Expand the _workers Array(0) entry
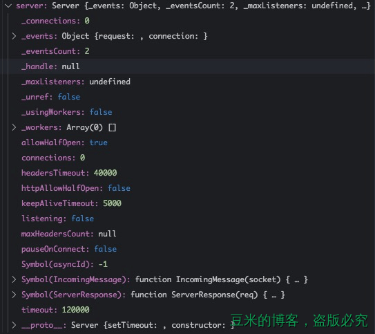375x334 pixels. coord(14,127)
